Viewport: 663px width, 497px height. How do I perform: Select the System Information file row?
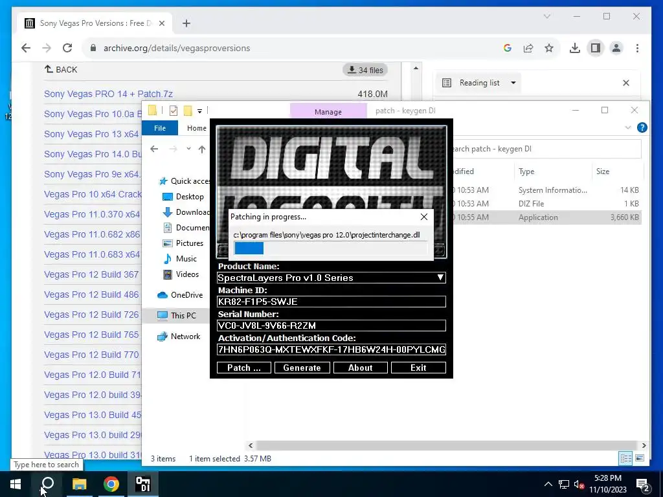(546, 190)
